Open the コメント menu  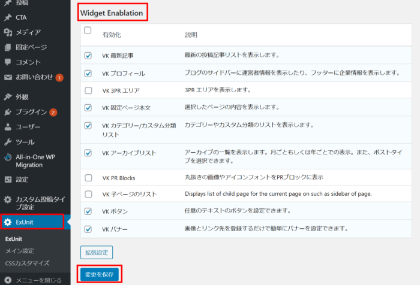pyautogui.click(x=28, y=62)
